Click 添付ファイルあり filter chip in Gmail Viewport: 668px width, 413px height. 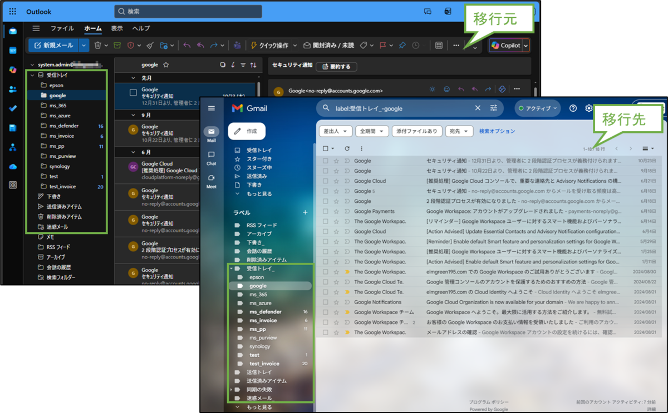click(x=417, y=131)
